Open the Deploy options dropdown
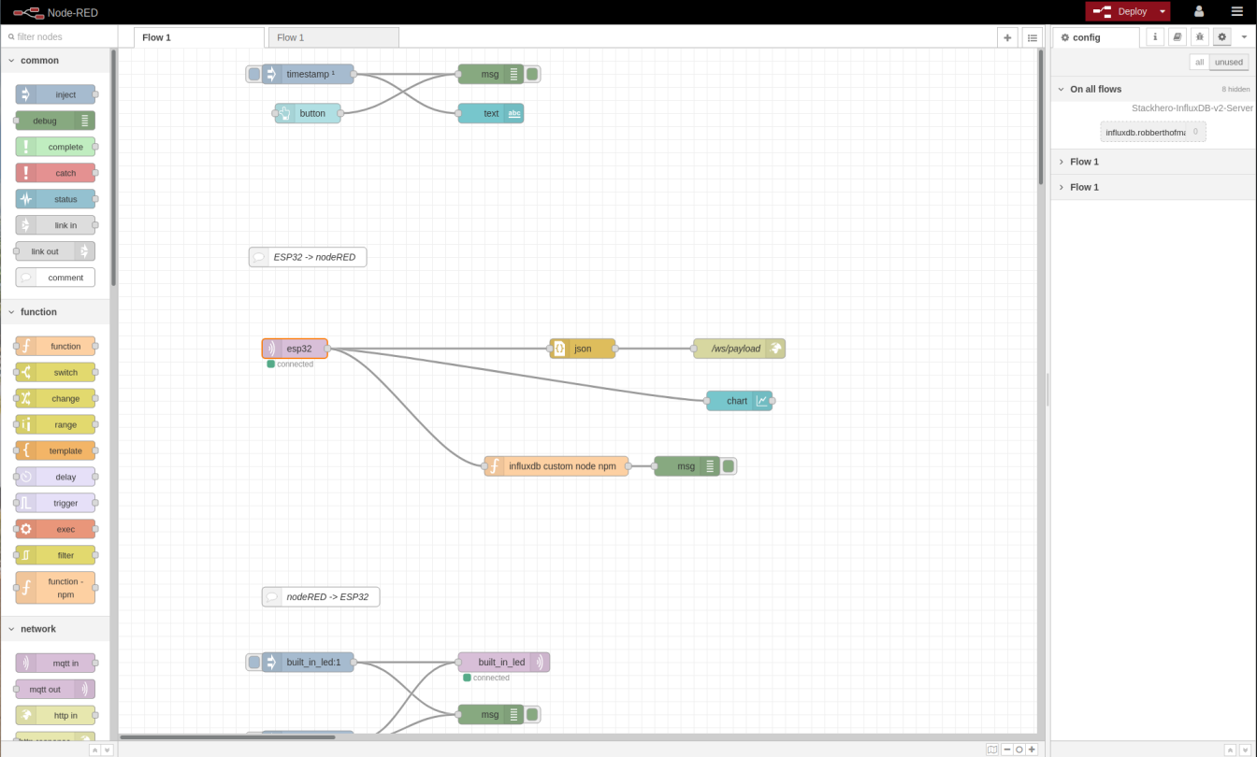The height and width of the screenshot is (757, 1257). [1162, 11]
